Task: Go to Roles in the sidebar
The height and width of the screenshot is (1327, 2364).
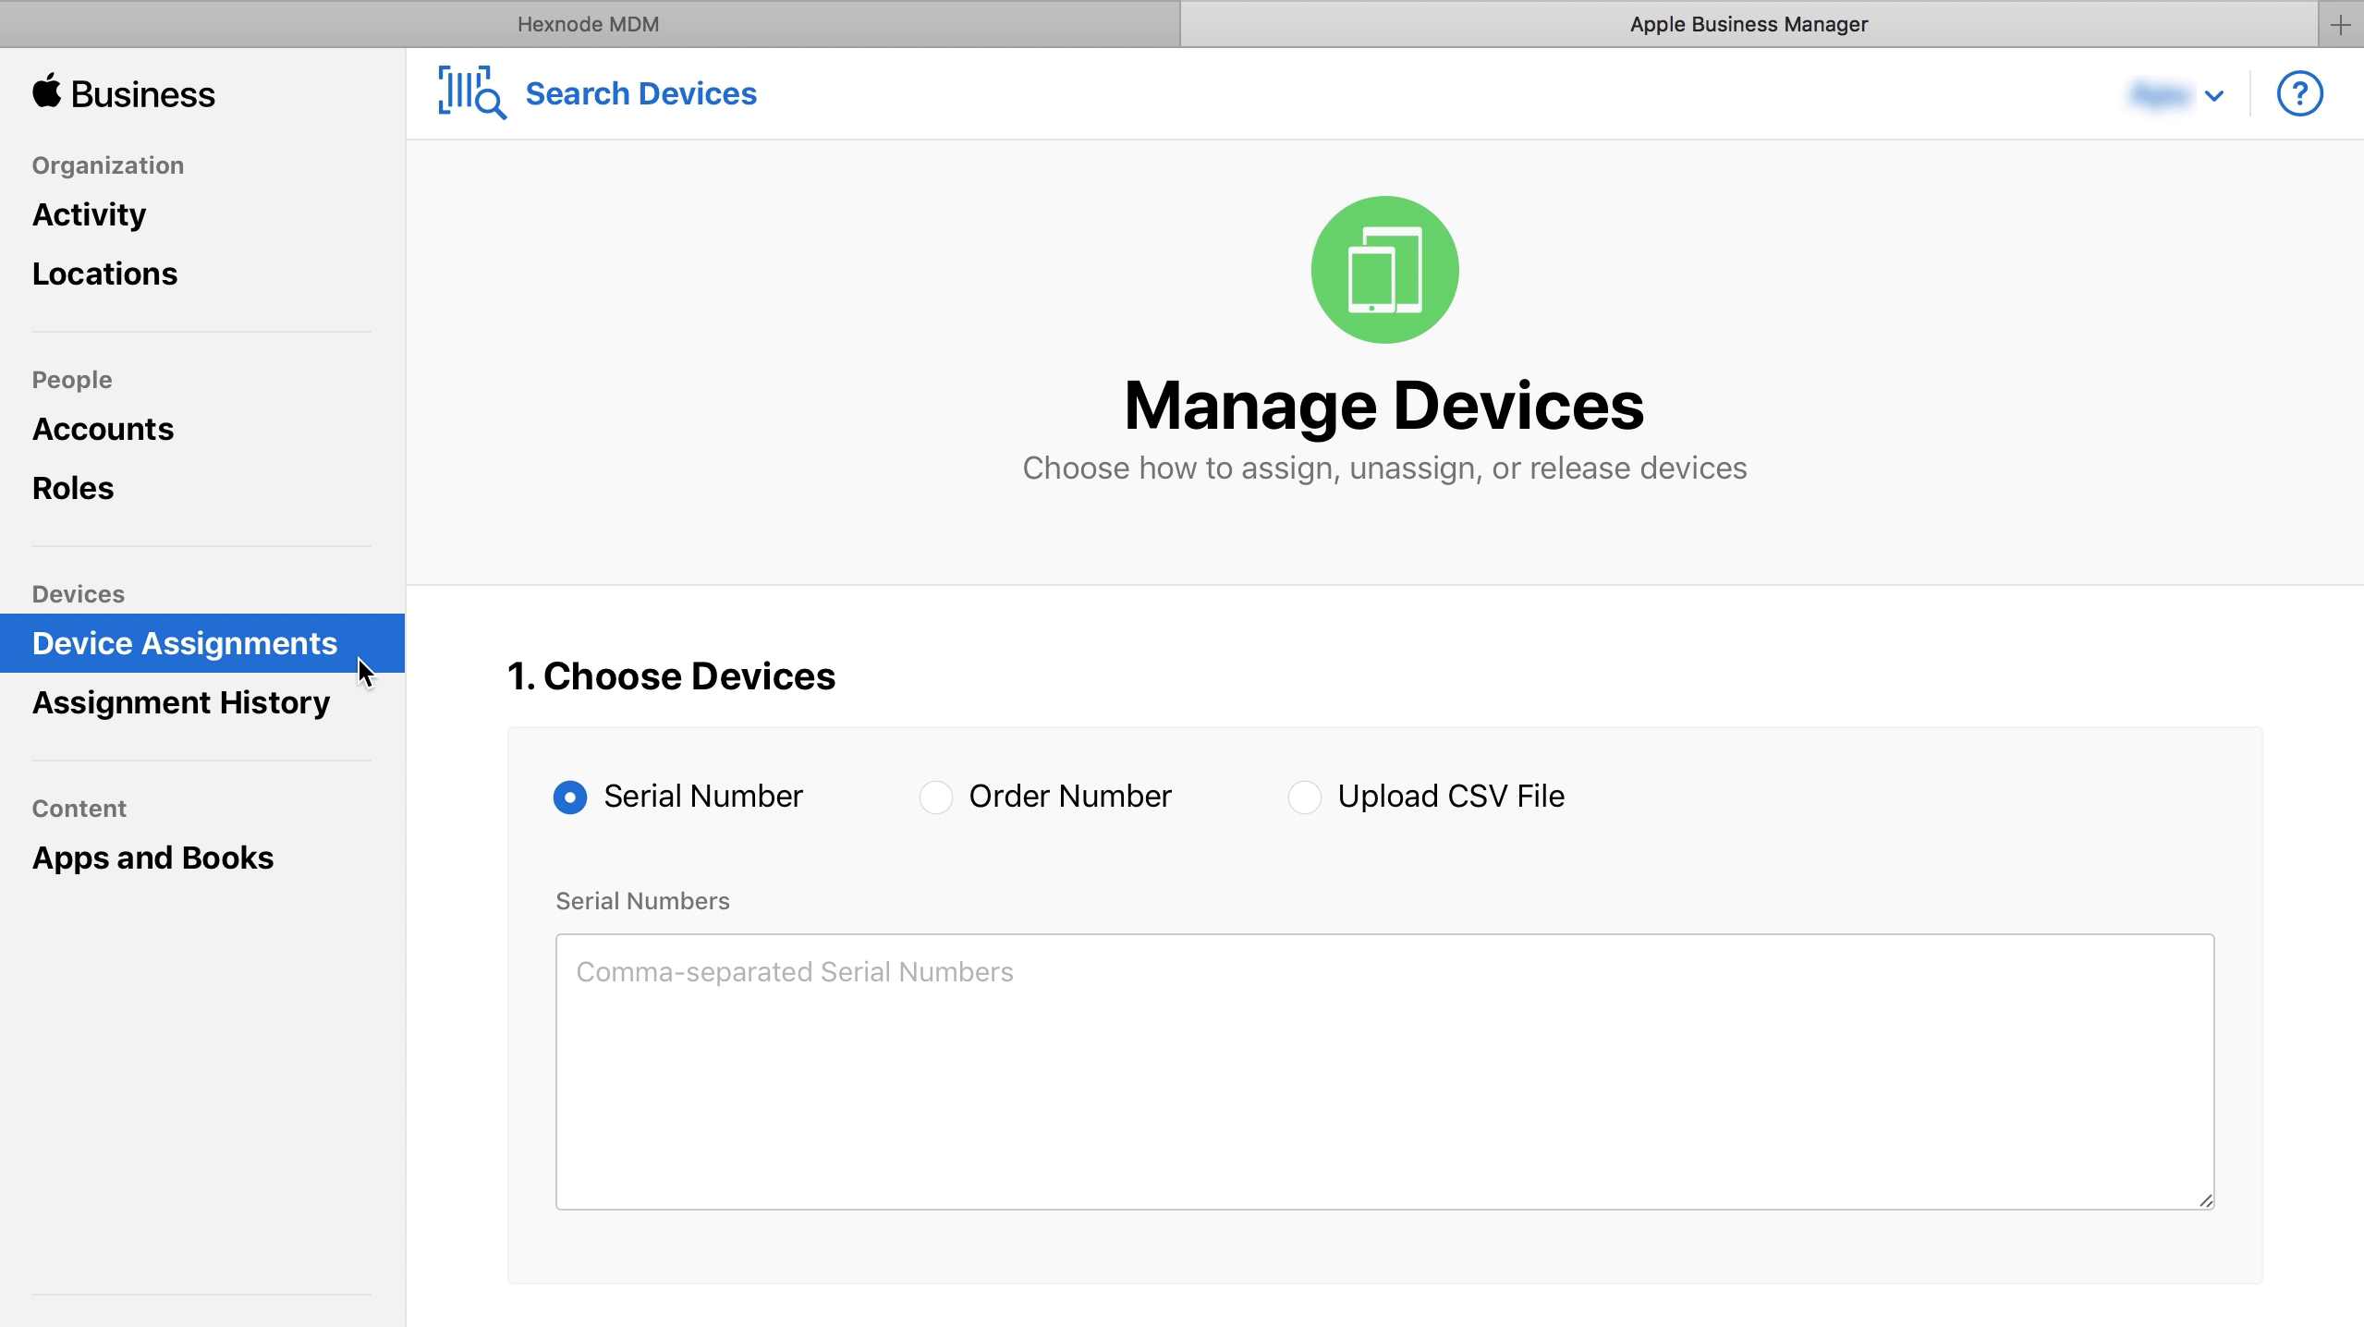Action: pos(73,488)
